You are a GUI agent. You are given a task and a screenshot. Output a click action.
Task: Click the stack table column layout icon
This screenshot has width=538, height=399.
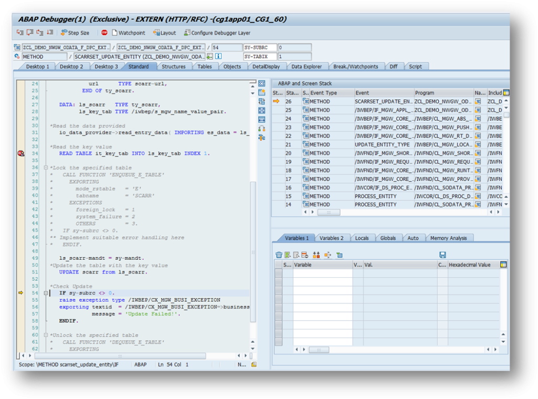506,92
